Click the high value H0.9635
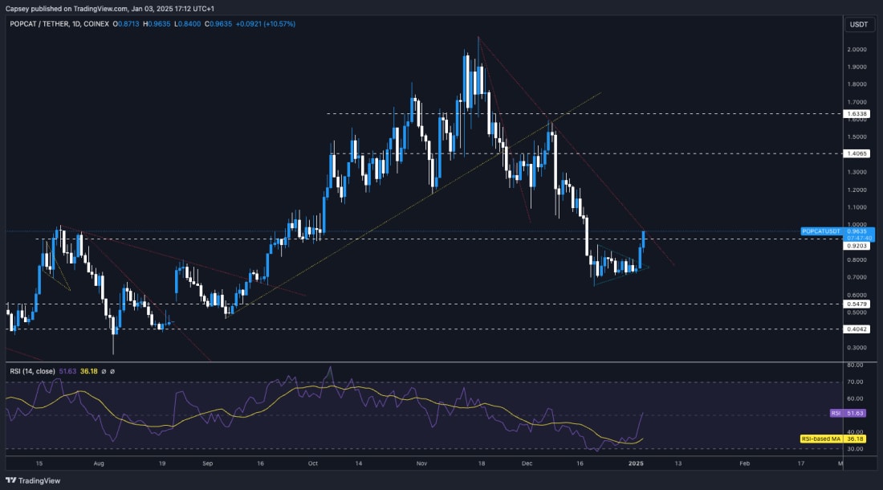Screen dimensions: 883x490 click(x=157, y=24)
